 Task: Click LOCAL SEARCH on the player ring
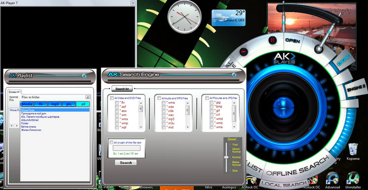tap(284, 184)
